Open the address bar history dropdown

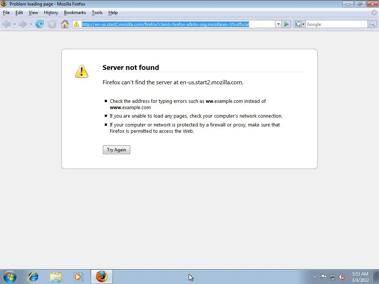pyautogui.click(x=278, y=24)
